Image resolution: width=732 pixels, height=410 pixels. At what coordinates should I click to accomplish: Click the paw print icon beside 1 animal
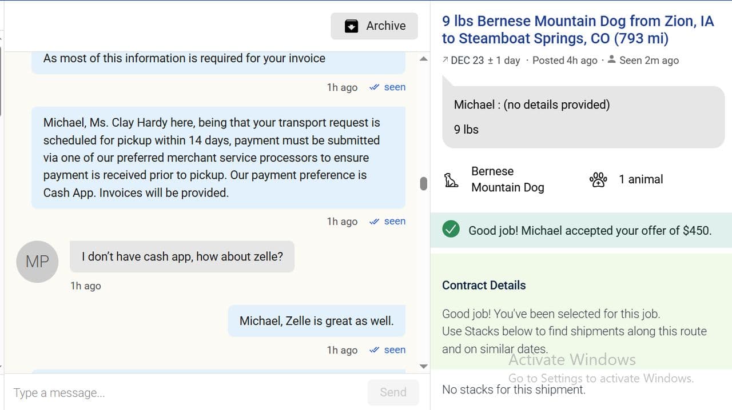[x=598, y=180]
